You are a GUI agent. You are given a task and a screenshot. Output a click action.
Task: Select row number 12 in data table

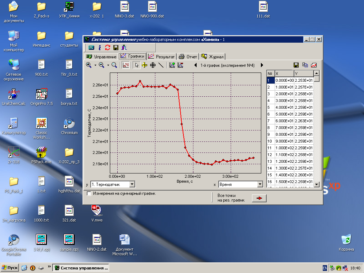[271, 155]
